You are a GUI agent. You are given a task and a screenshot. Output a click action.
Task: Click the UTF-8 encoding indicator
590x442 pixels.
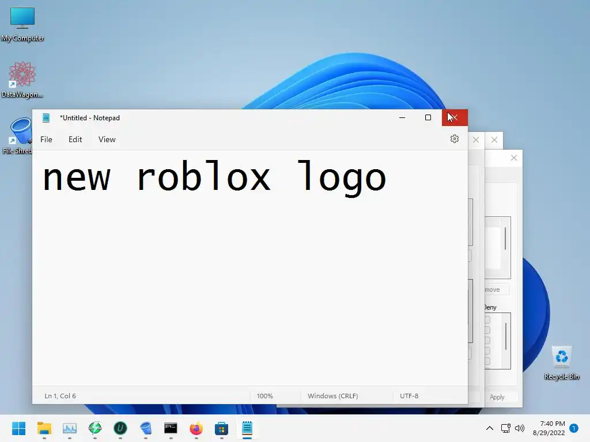tap(409, 396)
